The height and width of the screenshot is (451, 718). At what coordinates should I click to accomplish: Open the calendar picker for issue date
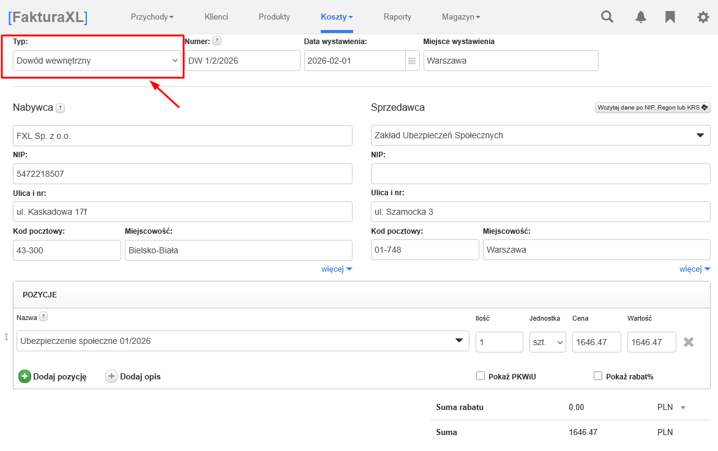[412, 61]
